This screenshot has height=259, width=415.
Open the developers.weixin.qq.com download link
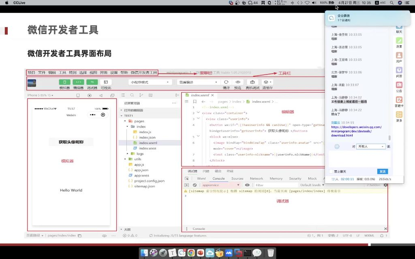click(x=356, y=131)
